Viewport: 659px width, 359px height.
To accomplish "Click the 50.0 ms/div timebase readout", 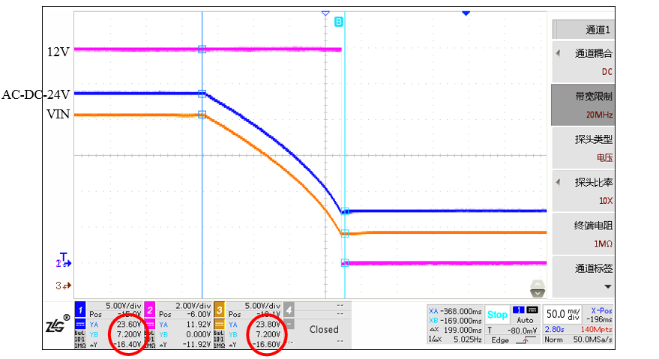I will pyautogui.click(x=564, y=314).
